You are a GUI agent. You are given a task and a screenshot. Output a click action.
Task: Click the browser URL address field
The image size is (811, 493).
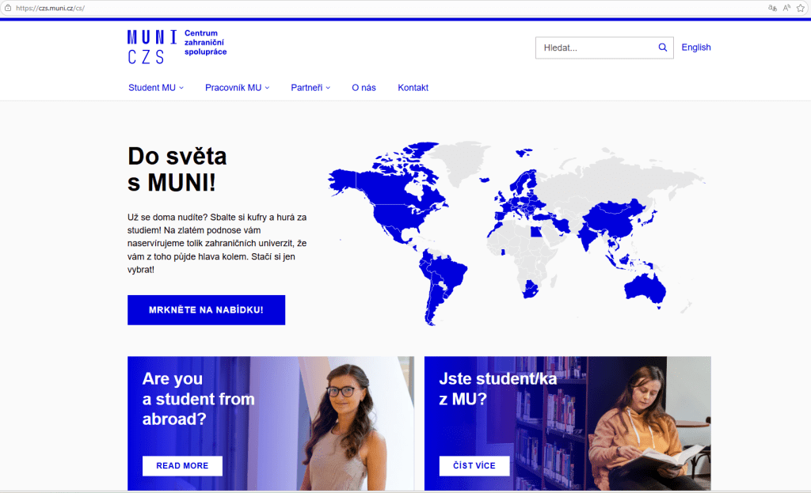coord(388,8)
